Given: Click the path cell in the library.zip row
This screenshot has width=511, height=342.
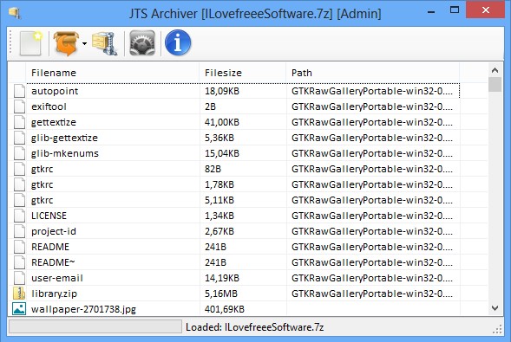Looking at the screenshot, I should click(372, 294).
